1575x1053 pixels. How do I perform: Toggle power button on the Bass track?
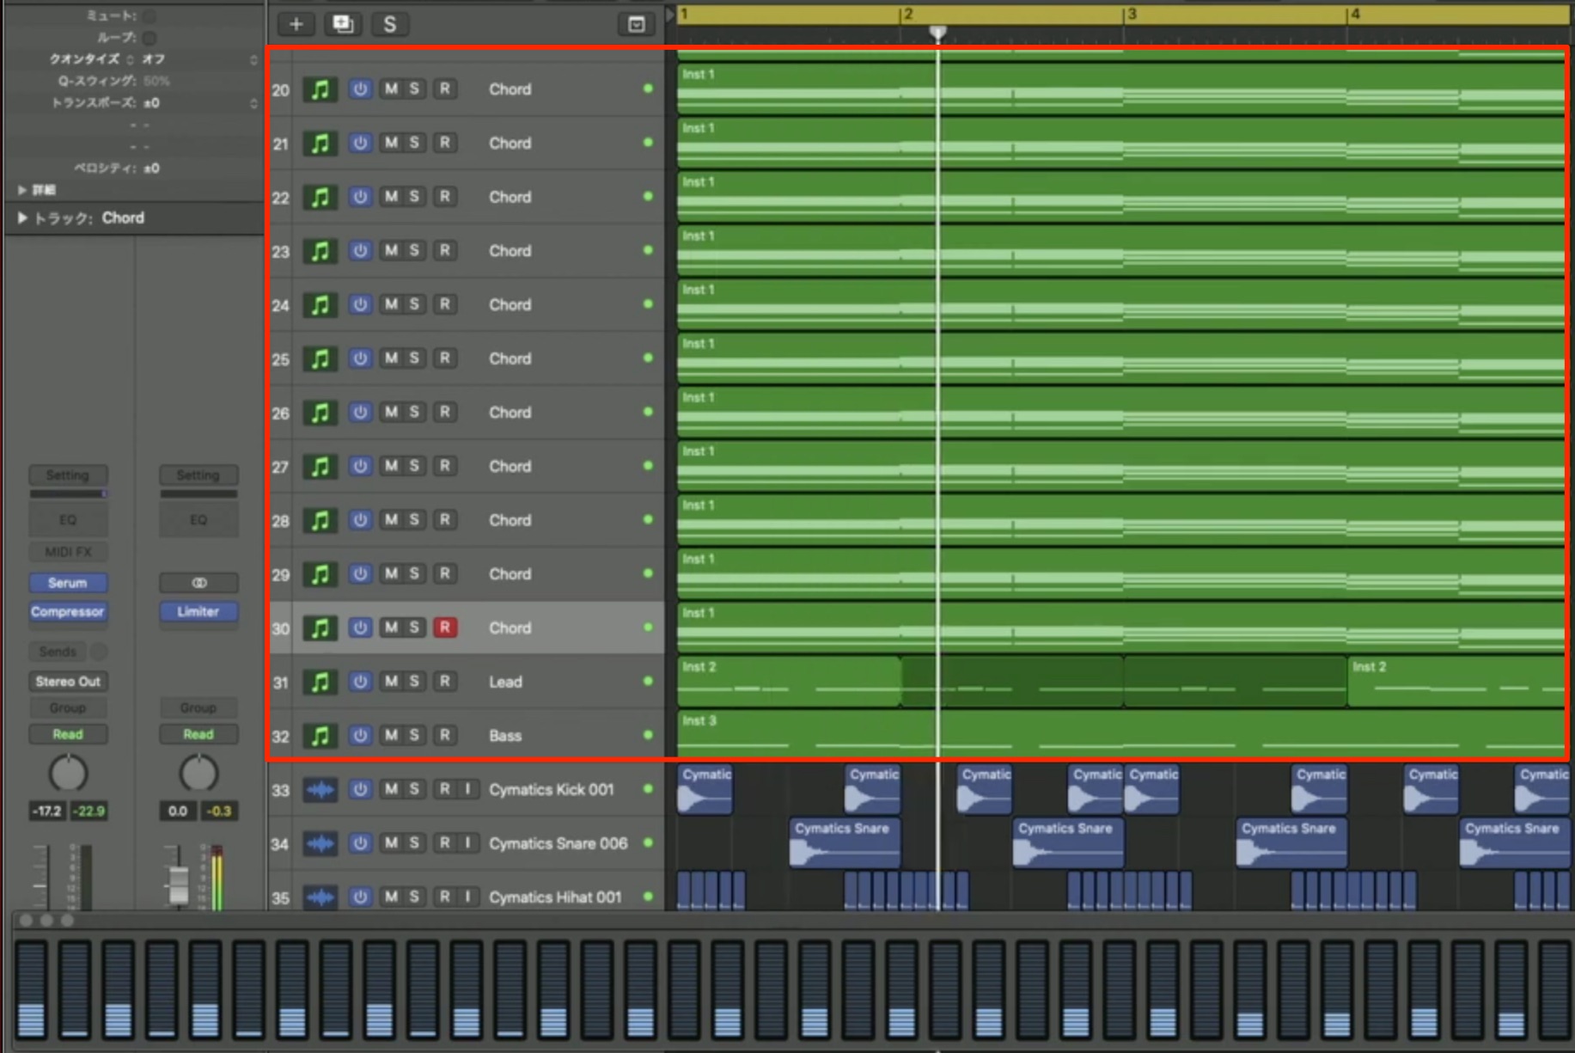(x=360, y=735)
